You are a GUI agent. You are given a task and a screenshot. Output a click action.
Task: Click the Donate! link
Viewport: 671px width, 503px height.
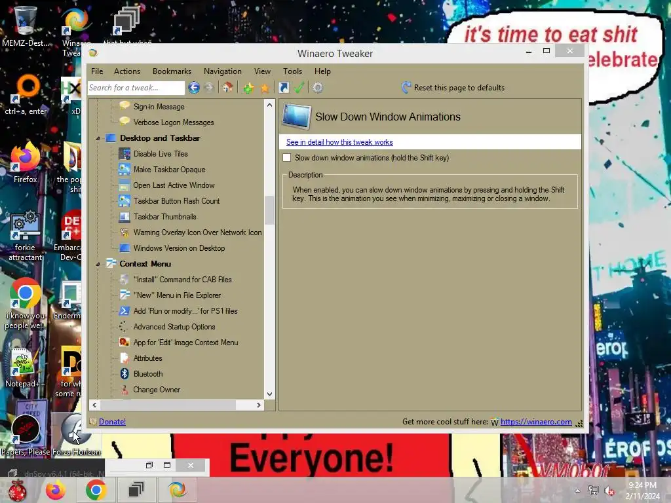click(112, 422)
